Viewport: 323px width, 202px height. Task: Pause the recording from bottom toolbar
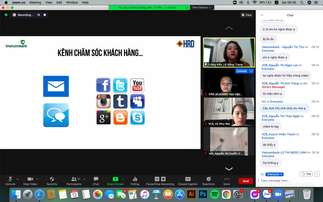click(157, 179)
